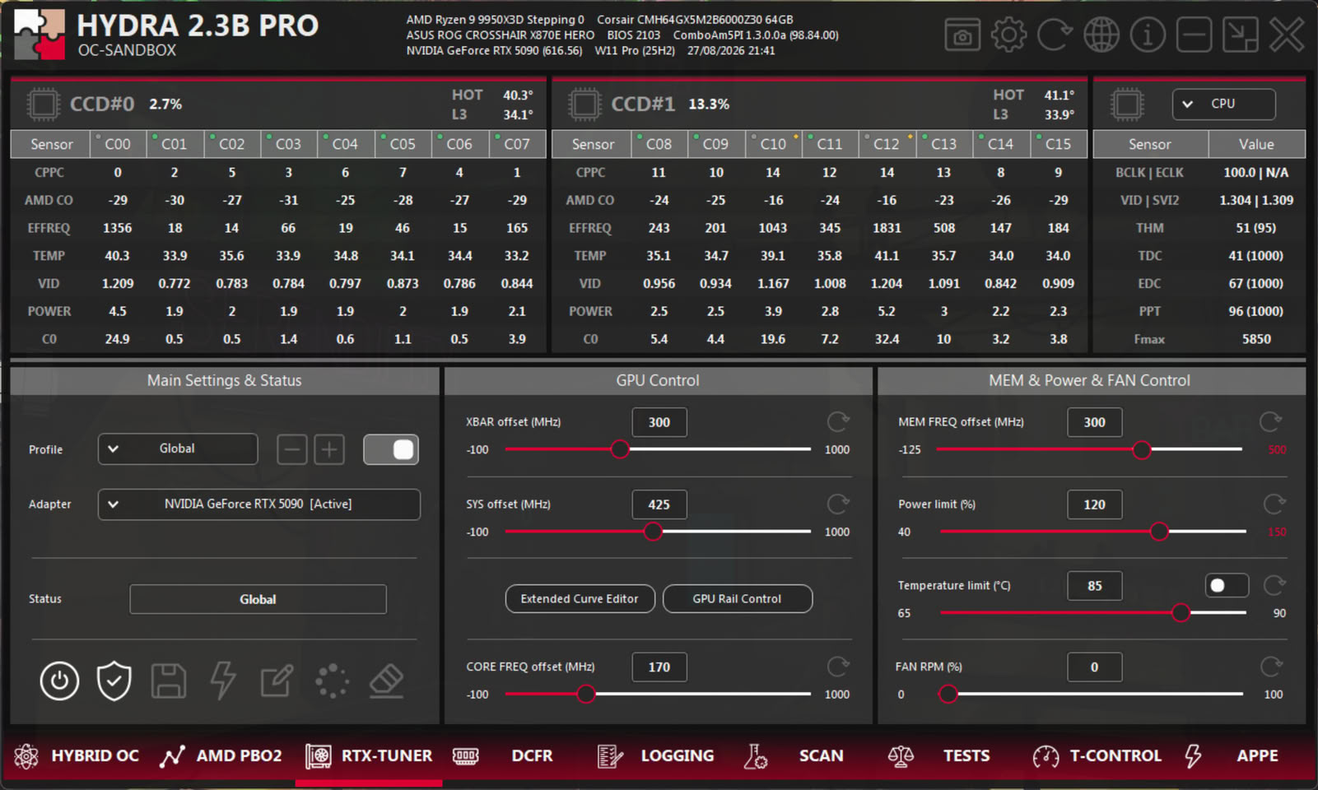Viewport: 1318px width, 790px height.
Task: Click the CORE FREQ offset slider handle
Action: click(x=585, y=695)
